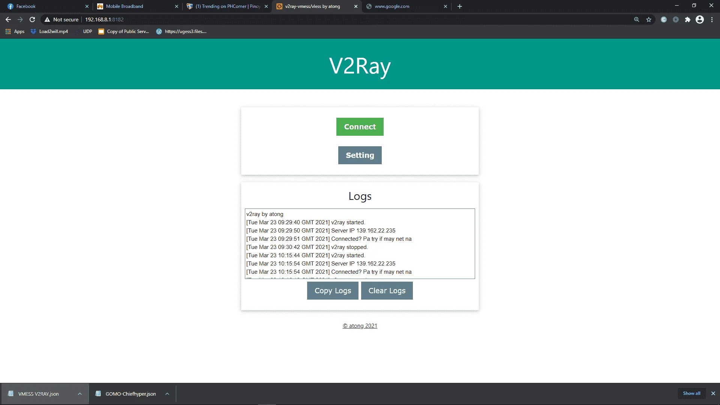Reload the current page
720x405 pixels.
point(32,19)
